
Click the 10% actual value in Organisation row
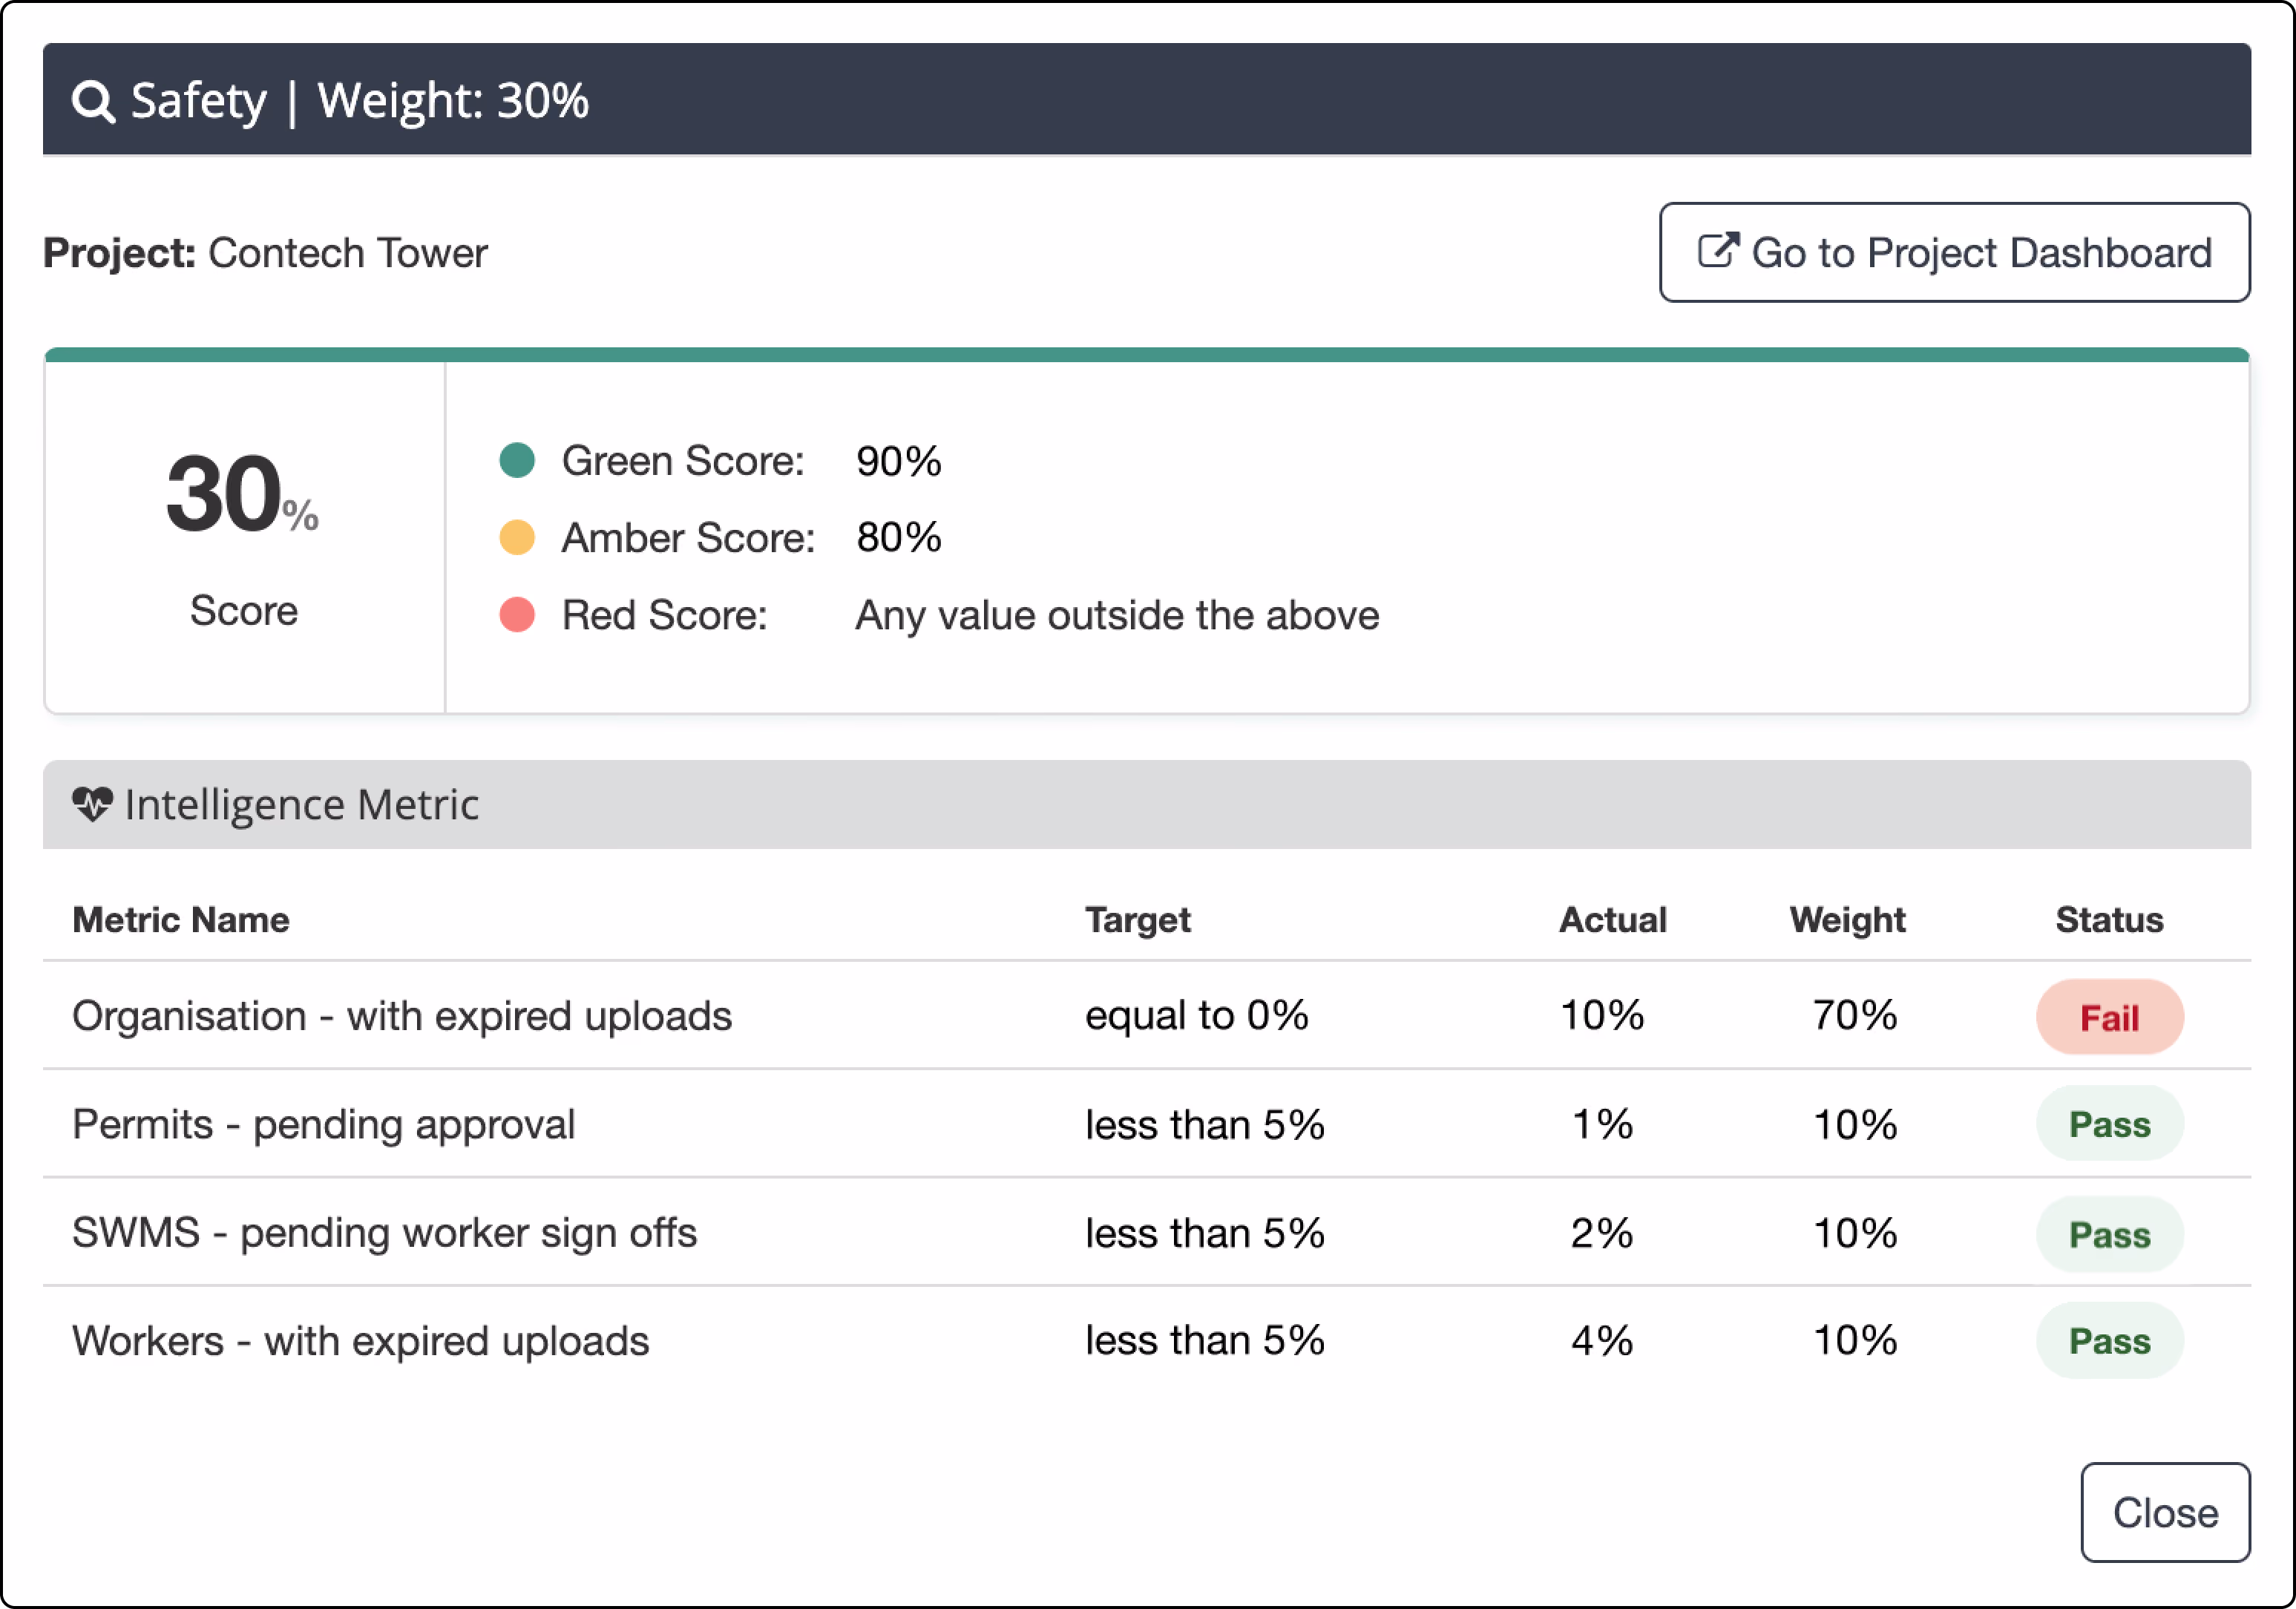1602,1015
